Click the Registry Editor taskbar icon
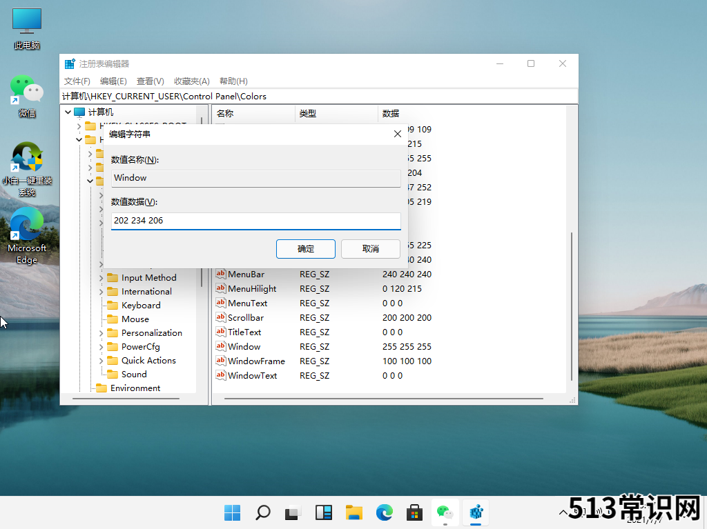707x529 pixels. 476,512
